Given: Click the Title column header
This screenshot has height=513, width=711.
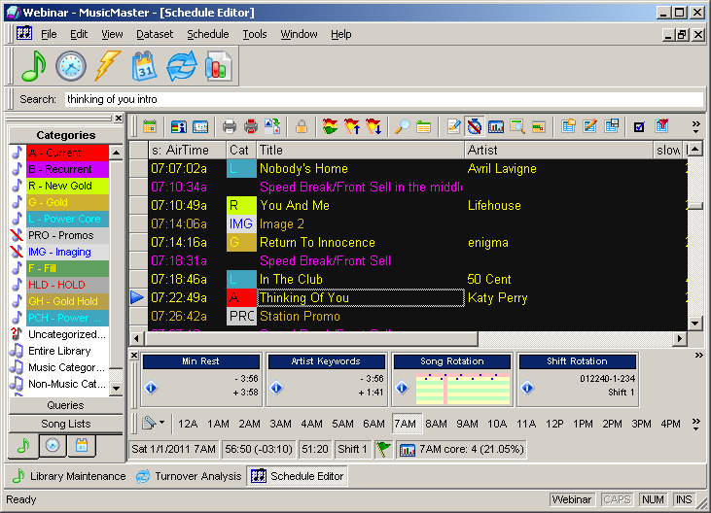Looking at the screenshot, I should click(x=361, y=150).
